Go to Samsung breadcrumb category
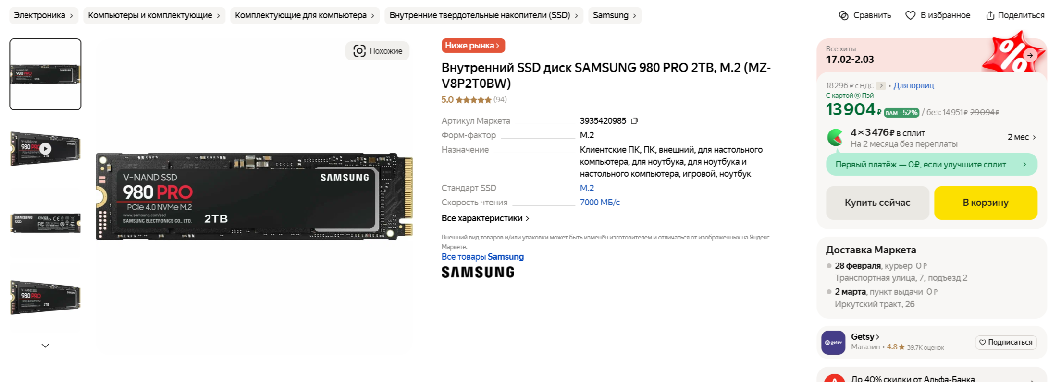Viewport: 1061px width, 382px height. click(615, 15)
